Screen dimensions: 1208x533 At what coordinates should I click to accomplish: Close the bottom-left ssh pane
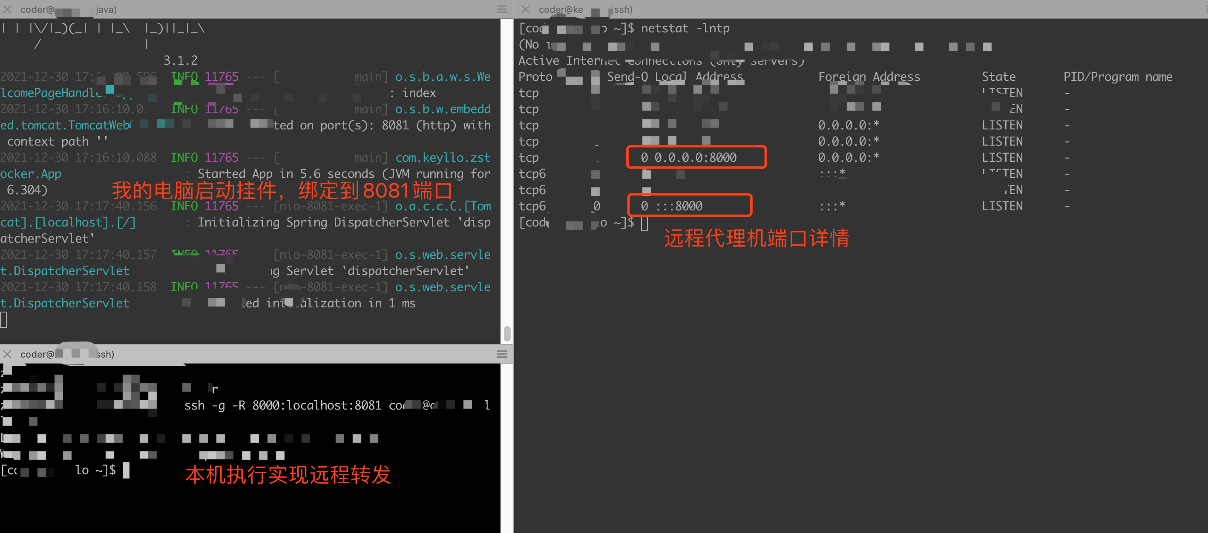tap(8, 354)
